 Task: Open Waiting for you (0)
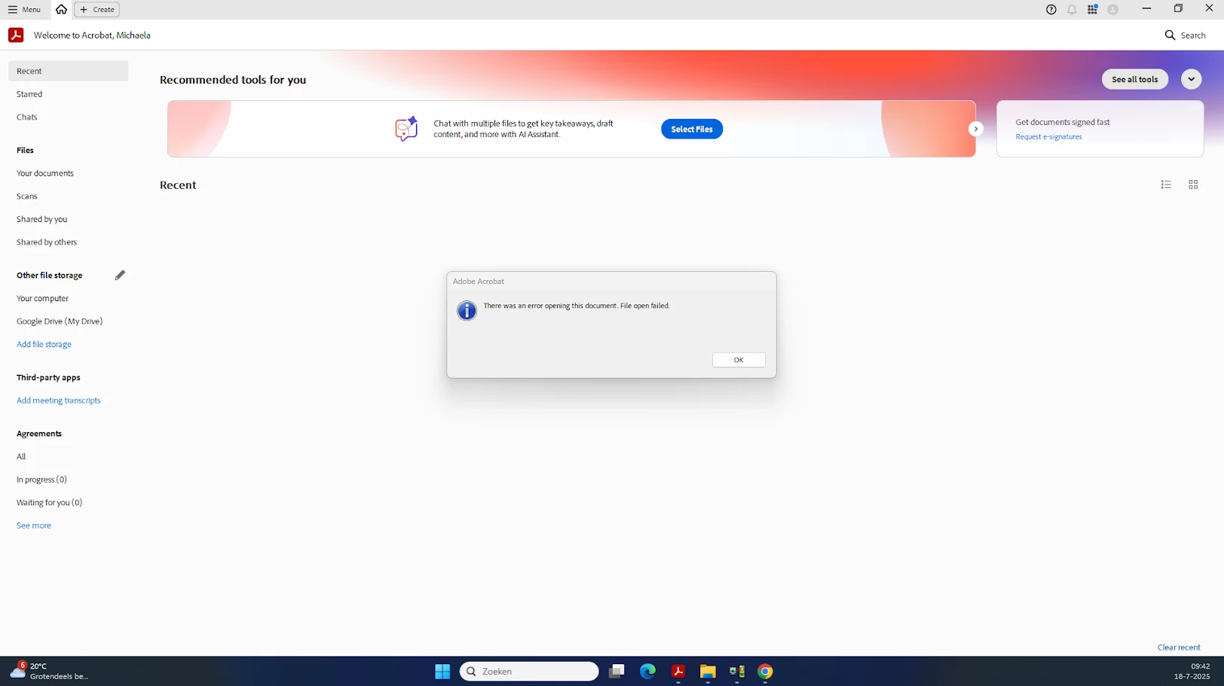tap(49, 502)
